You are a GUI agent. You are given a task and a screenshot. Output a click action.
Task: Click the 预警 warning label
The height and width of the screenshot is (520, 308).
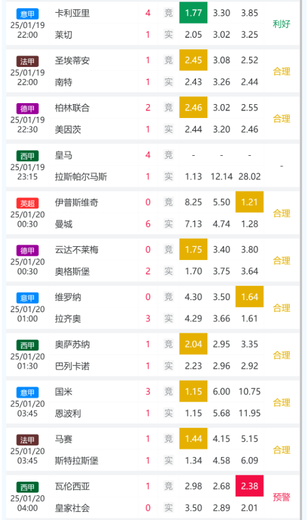281,497
